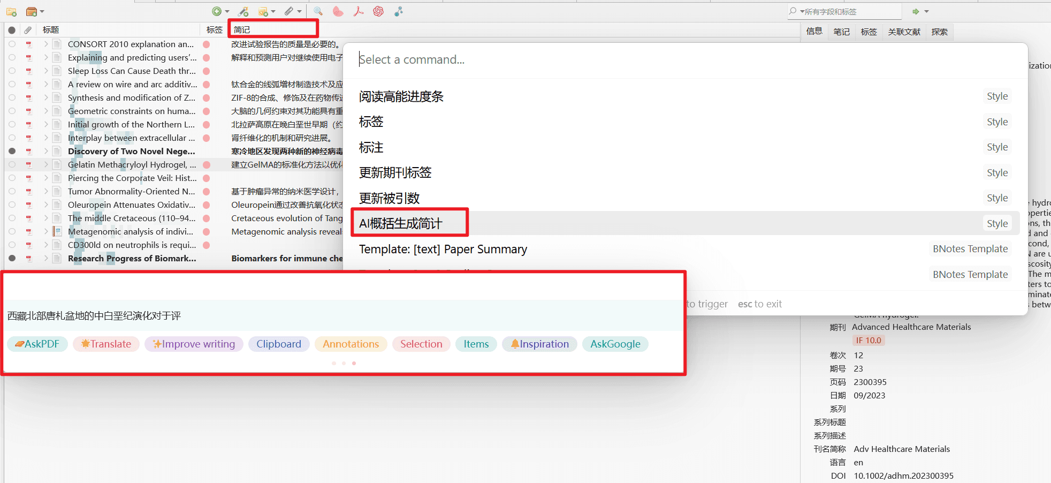Click the red Adobe PDF plugin icon
1051x483 pixels.
[359, 11]
